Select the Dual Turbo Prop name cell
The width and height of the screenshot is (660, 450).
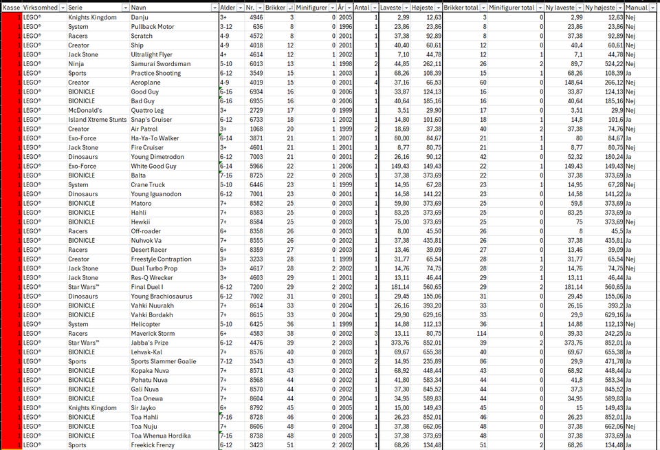[x=174, y=268]
